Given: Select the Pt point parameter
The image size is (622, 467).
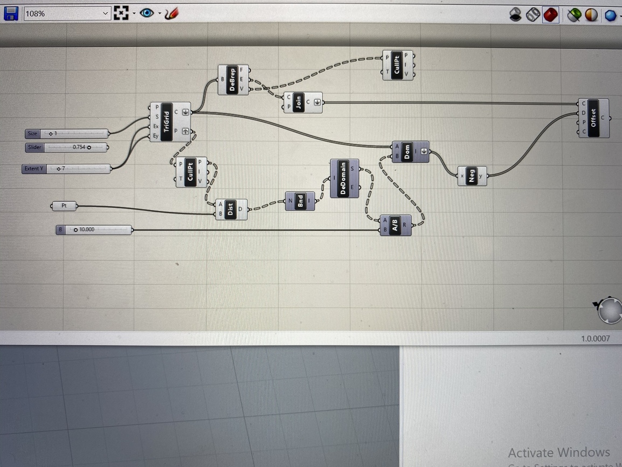Looking at the screenshot, I should pyautogui.click(x=64, y=205).
